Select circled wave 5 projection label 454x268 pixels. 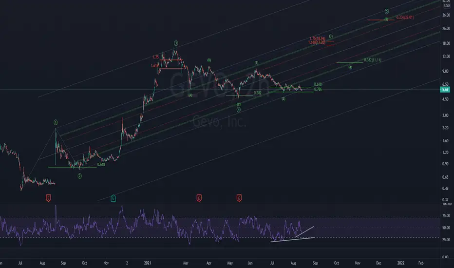[x=387, y=12]
